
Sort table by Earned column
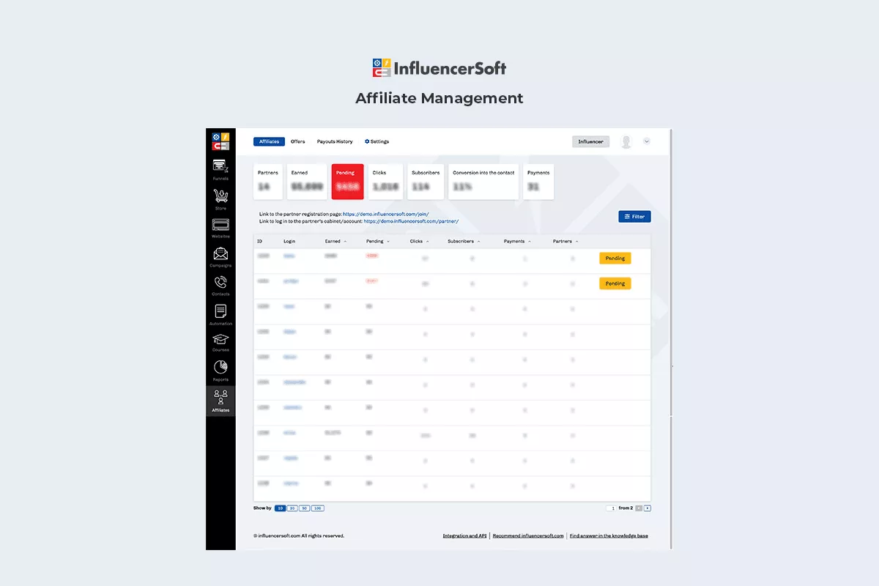335,241
